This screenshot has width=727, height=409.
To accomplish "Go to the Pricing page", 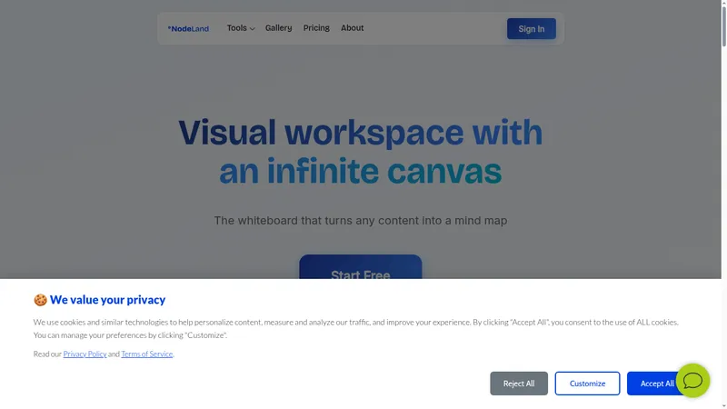I will click(316, 28).
